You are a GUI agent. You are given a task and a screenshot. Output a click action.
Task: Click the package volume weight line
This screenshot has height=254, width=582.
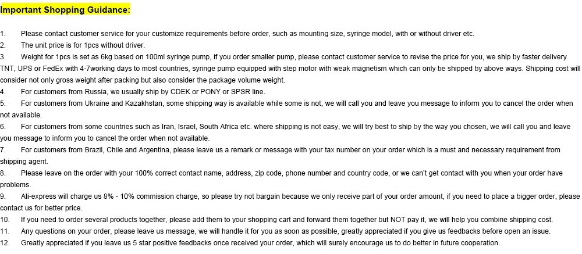point(143,80)
